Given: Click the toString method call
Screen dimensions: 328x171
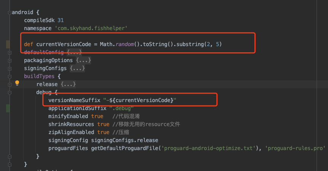Looking at the screenshot, I should click(x=155, y=44).
